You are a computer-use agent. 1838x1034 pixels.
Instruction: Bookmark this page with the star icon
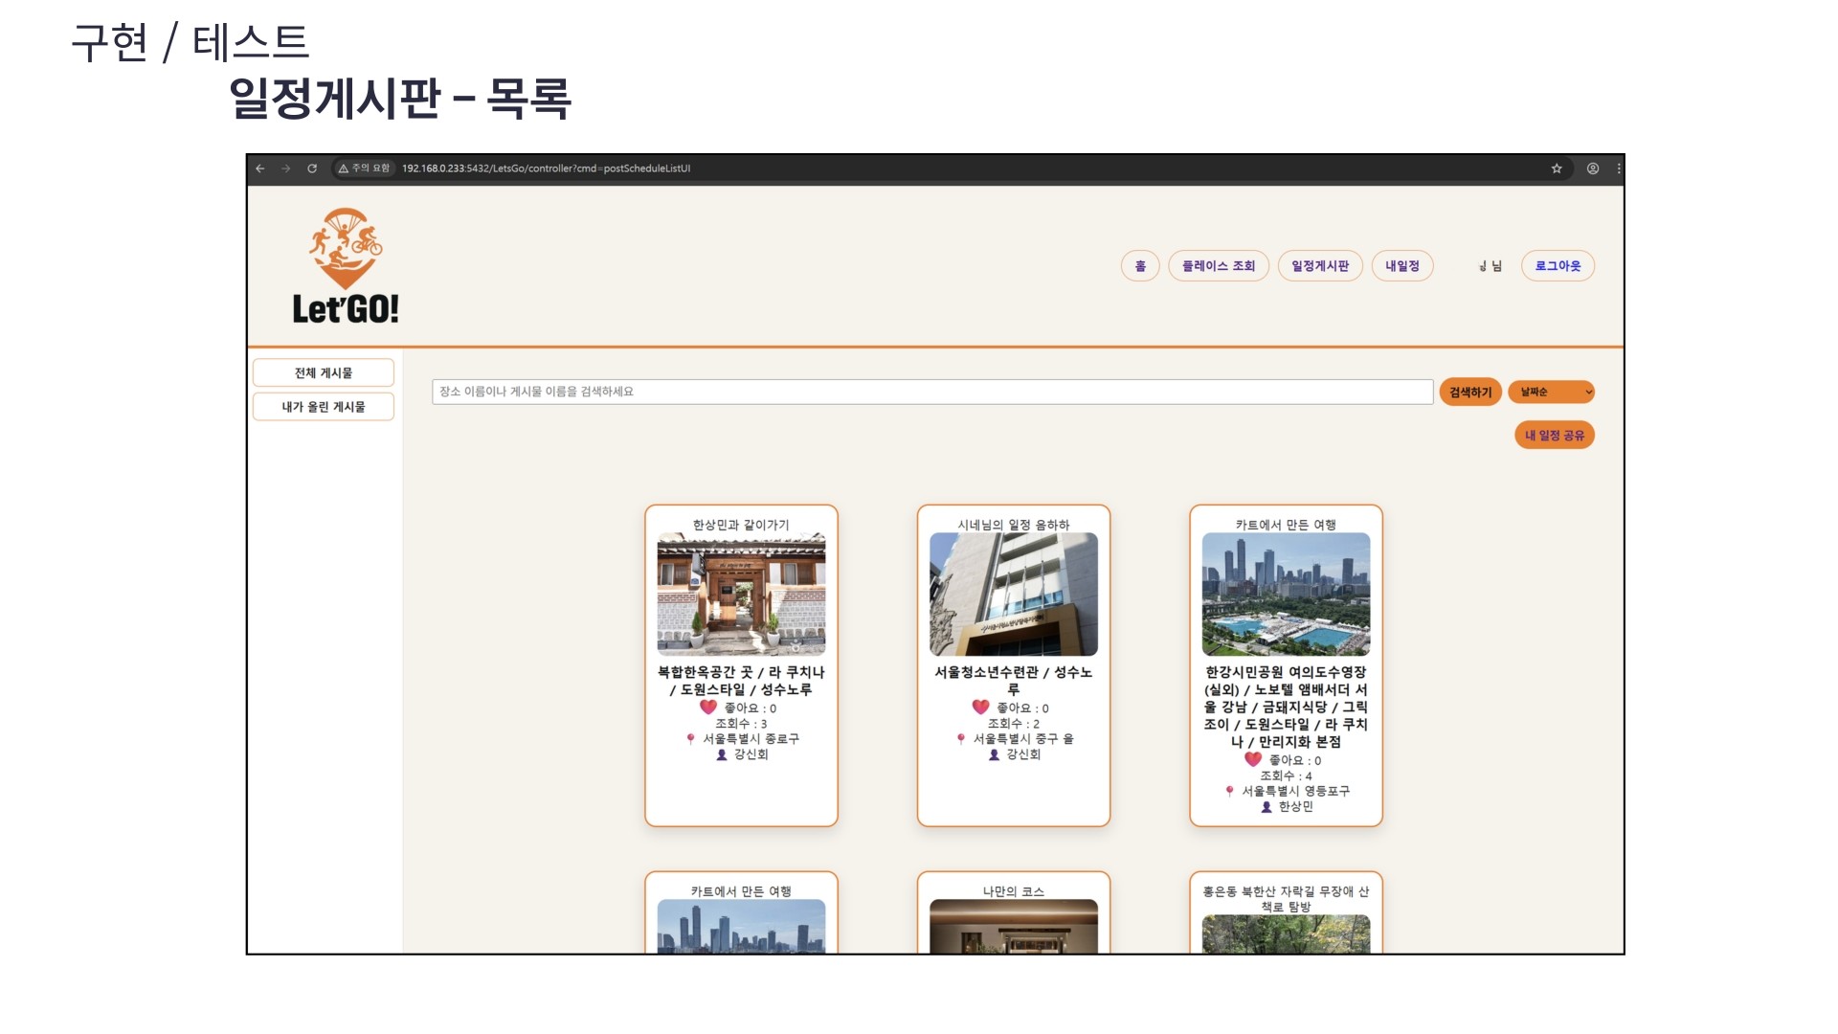pos(1557,169)
